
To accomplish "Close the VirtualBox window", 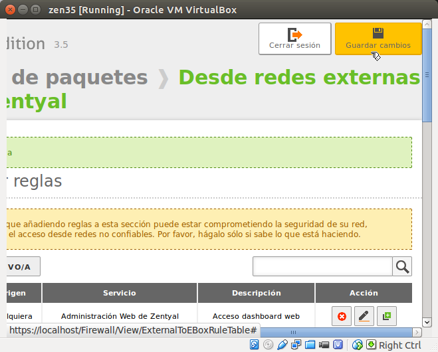I will 11,10.
